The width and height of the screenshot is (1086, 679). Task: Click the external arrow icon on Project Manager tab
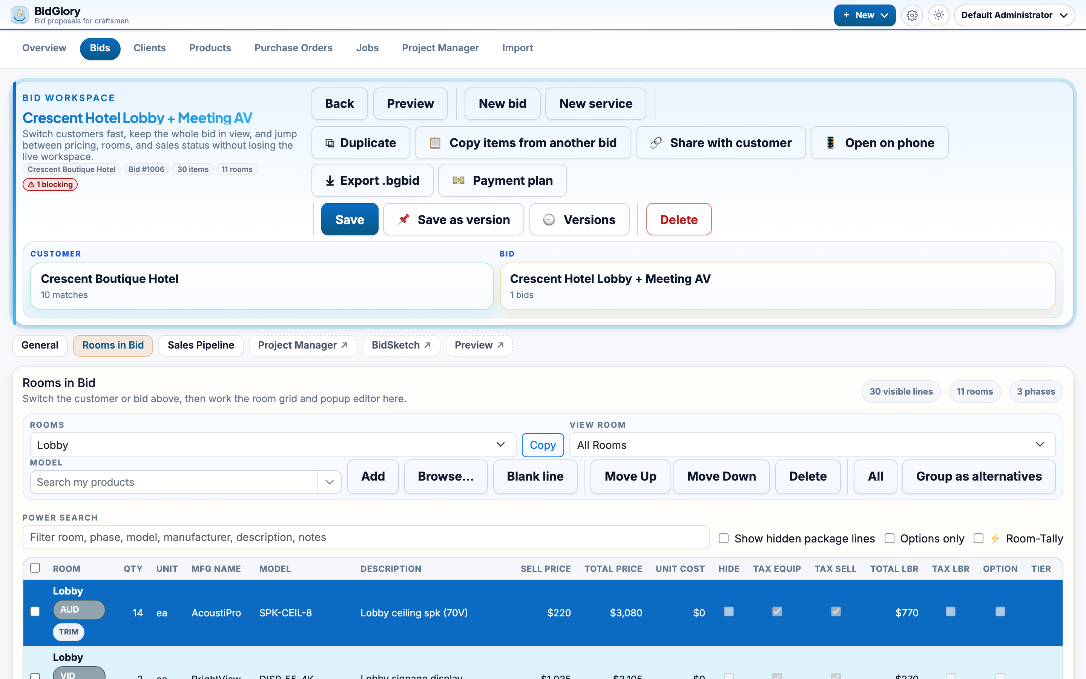[x=344, y=345]
